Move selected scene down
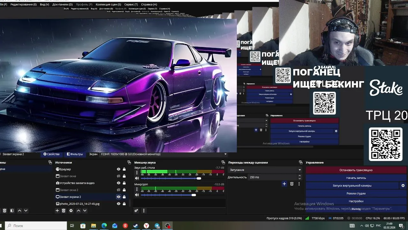The height and width of the screenshot is (230, 408). coord(26,211)
